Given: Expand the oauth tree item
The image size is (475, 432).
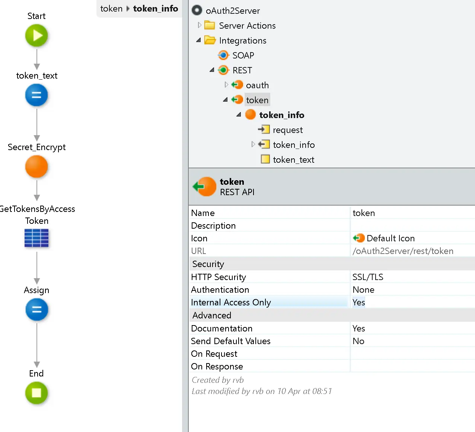Looking at the screenshot, I should (226, 85).
